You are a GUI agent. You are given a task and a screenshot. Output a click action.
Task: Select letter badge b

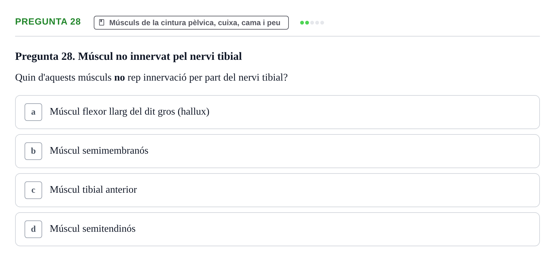(33, 151)
